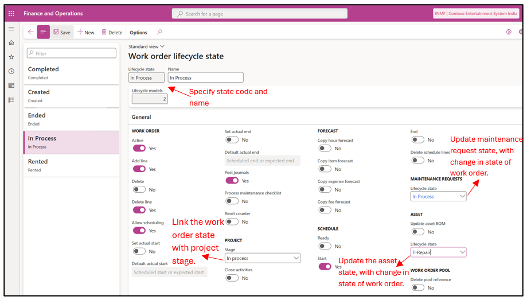Go to Home icon in sidebar
The height and width of the screenshot is (300, 527).
pos(11,42)
